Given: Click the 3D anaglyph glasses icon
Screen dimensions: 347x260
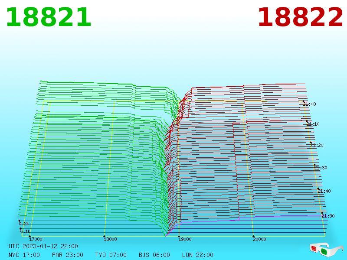Looking at the screenshot, I should point(327,250).
